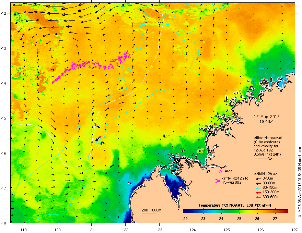Viewport: 302px width, 233px height.
Task: Click the cyan bathymetry legend line under 200 1000m
Action: [149, 213]
